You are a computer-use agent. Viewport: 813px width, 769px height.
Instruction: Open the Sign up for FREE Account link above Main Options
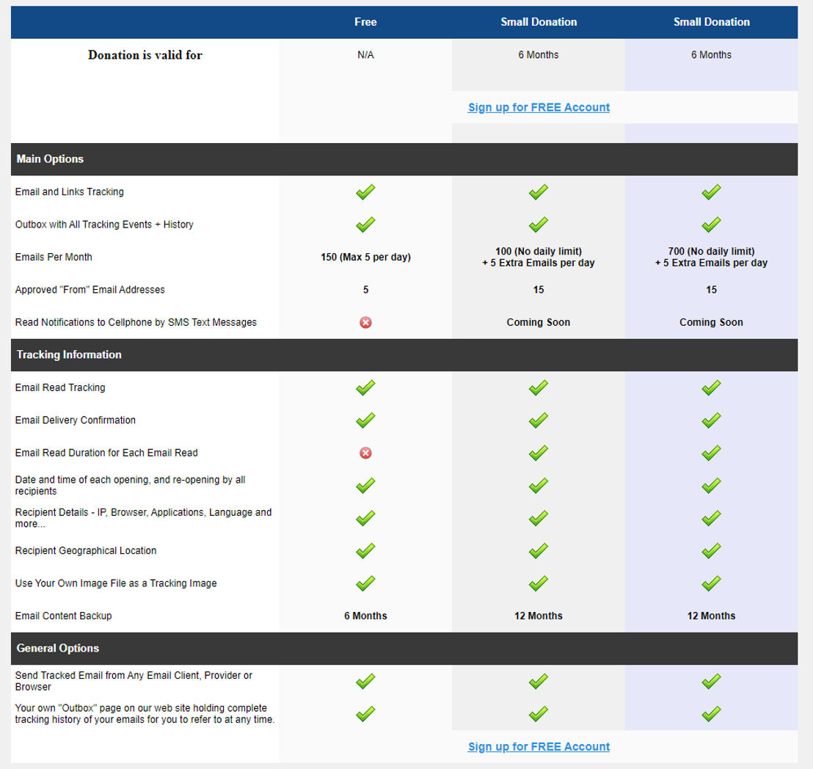tap(539, 107)
